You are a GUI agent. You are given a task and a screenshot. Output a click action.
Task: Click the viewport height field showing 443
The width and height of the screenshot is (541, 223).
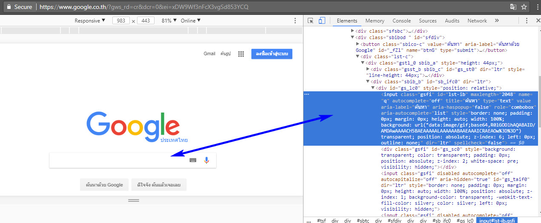pos(146,20)
